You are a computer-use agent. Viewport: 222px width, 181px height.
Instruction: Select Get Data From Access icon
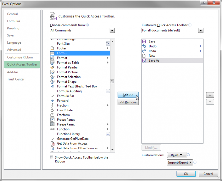pos(52,144)
